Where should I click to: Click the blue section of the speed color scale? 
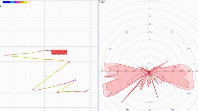tap(6, 2)
